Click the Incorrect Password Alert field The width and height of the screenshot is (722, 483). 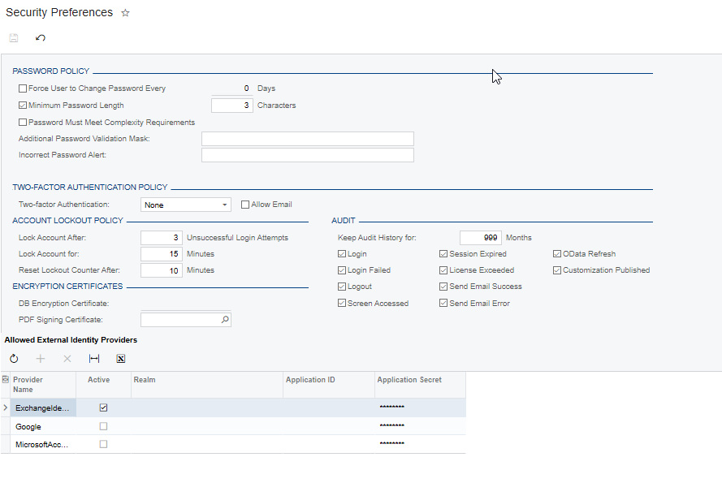307,155
